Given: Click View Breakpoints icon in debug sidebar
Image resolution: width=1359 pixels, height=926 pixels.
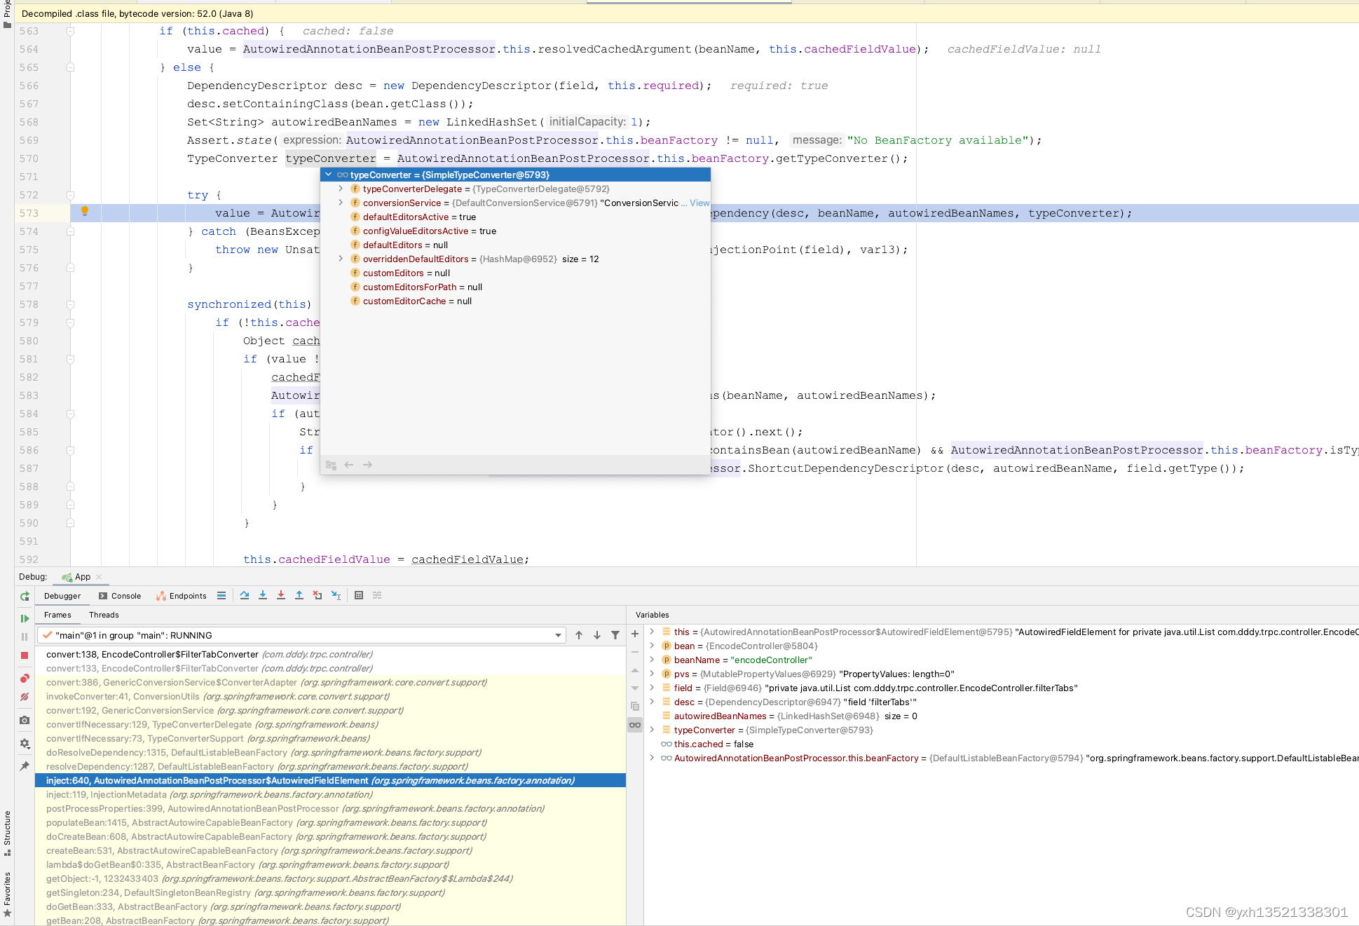Looking at the screenshot, I should pyautogui.click(x=25, y=678).
